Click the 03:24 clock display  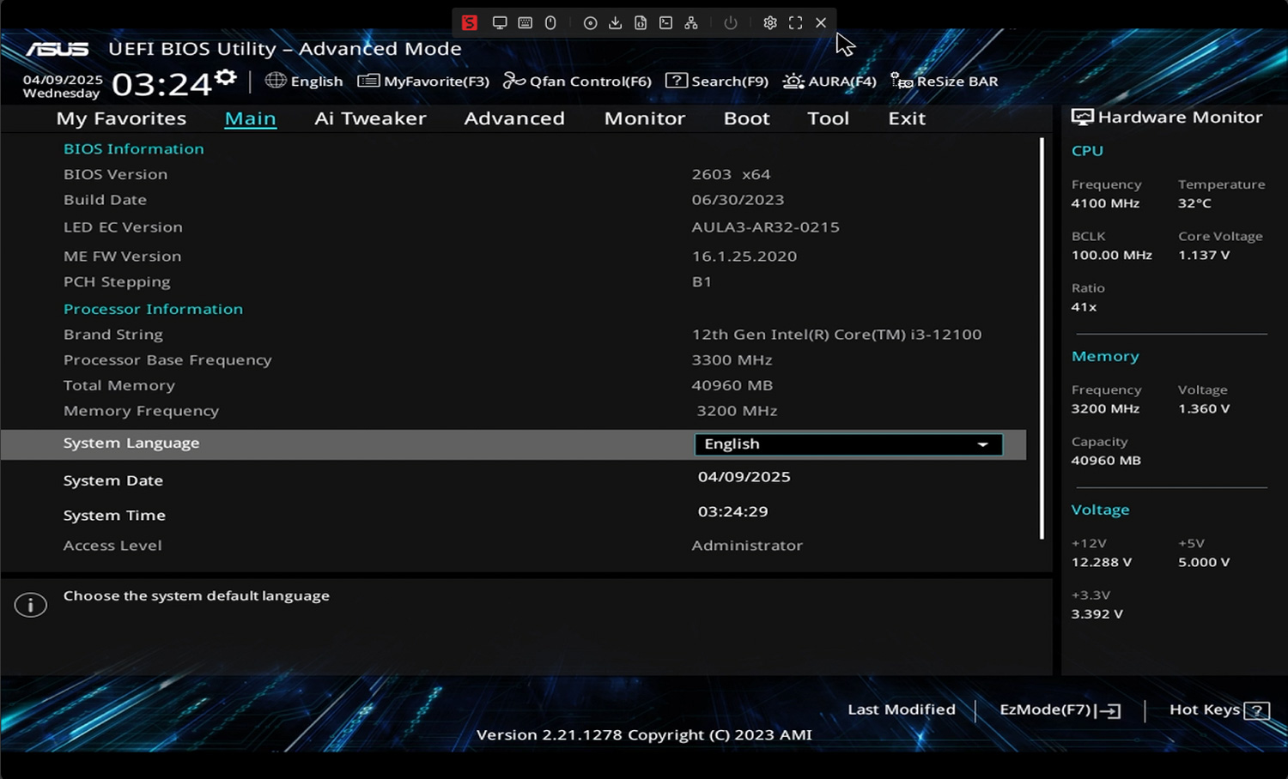[x=161, y=84]
